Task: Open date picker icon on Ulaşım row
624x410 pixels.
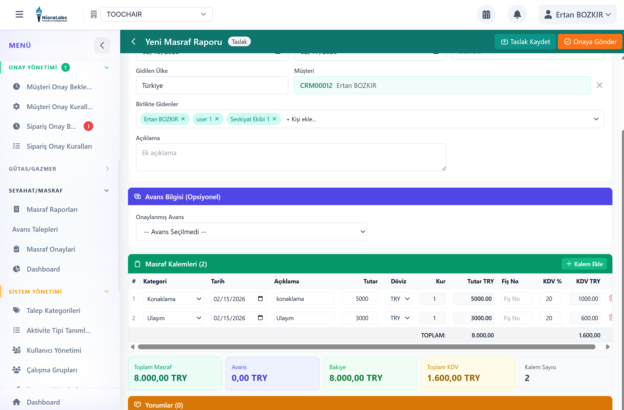Action: tap(260, 318)
